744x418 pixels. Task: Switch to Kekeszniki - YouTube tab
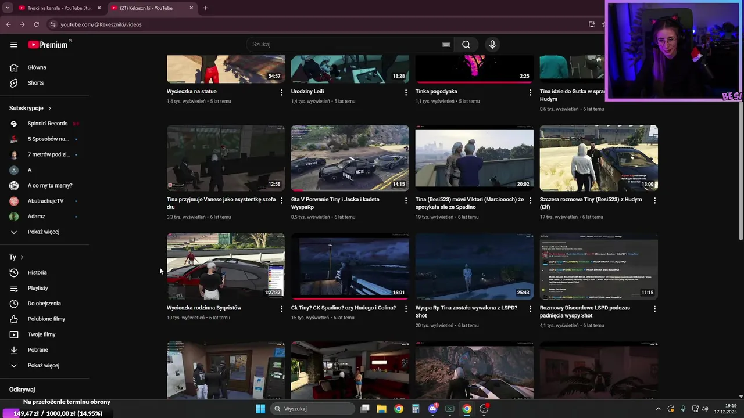point(153,8)
